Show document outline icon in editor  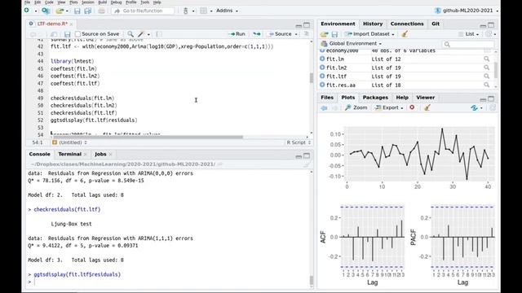click(x=307, y=34)
